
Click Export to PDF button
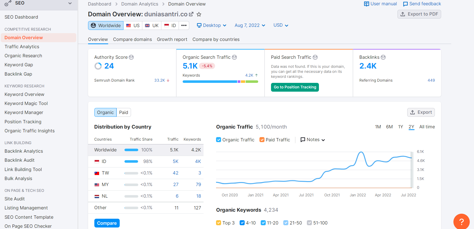point(419,14)
